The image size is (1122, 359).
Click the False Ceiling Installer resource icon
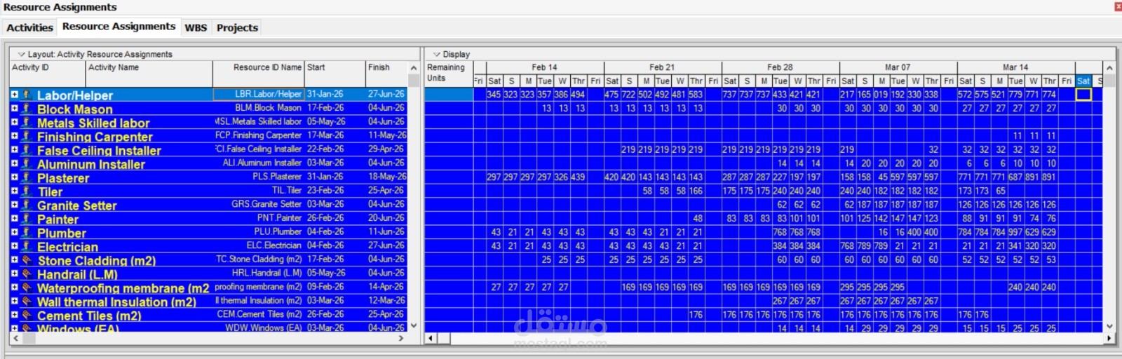click(x=27, y=149)
